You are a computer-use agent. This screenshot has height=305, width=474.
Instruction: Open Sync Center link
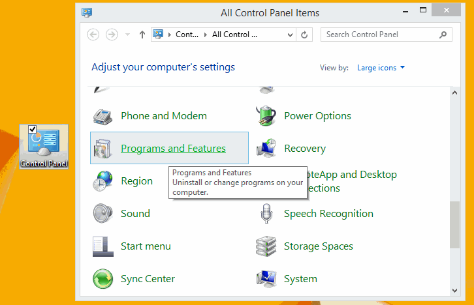[x=148, y=279]
